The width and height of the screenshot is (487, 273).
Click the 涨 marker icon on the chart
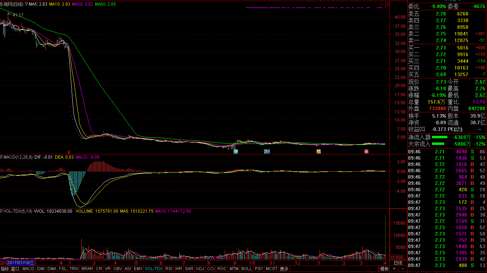click(366, 152)
